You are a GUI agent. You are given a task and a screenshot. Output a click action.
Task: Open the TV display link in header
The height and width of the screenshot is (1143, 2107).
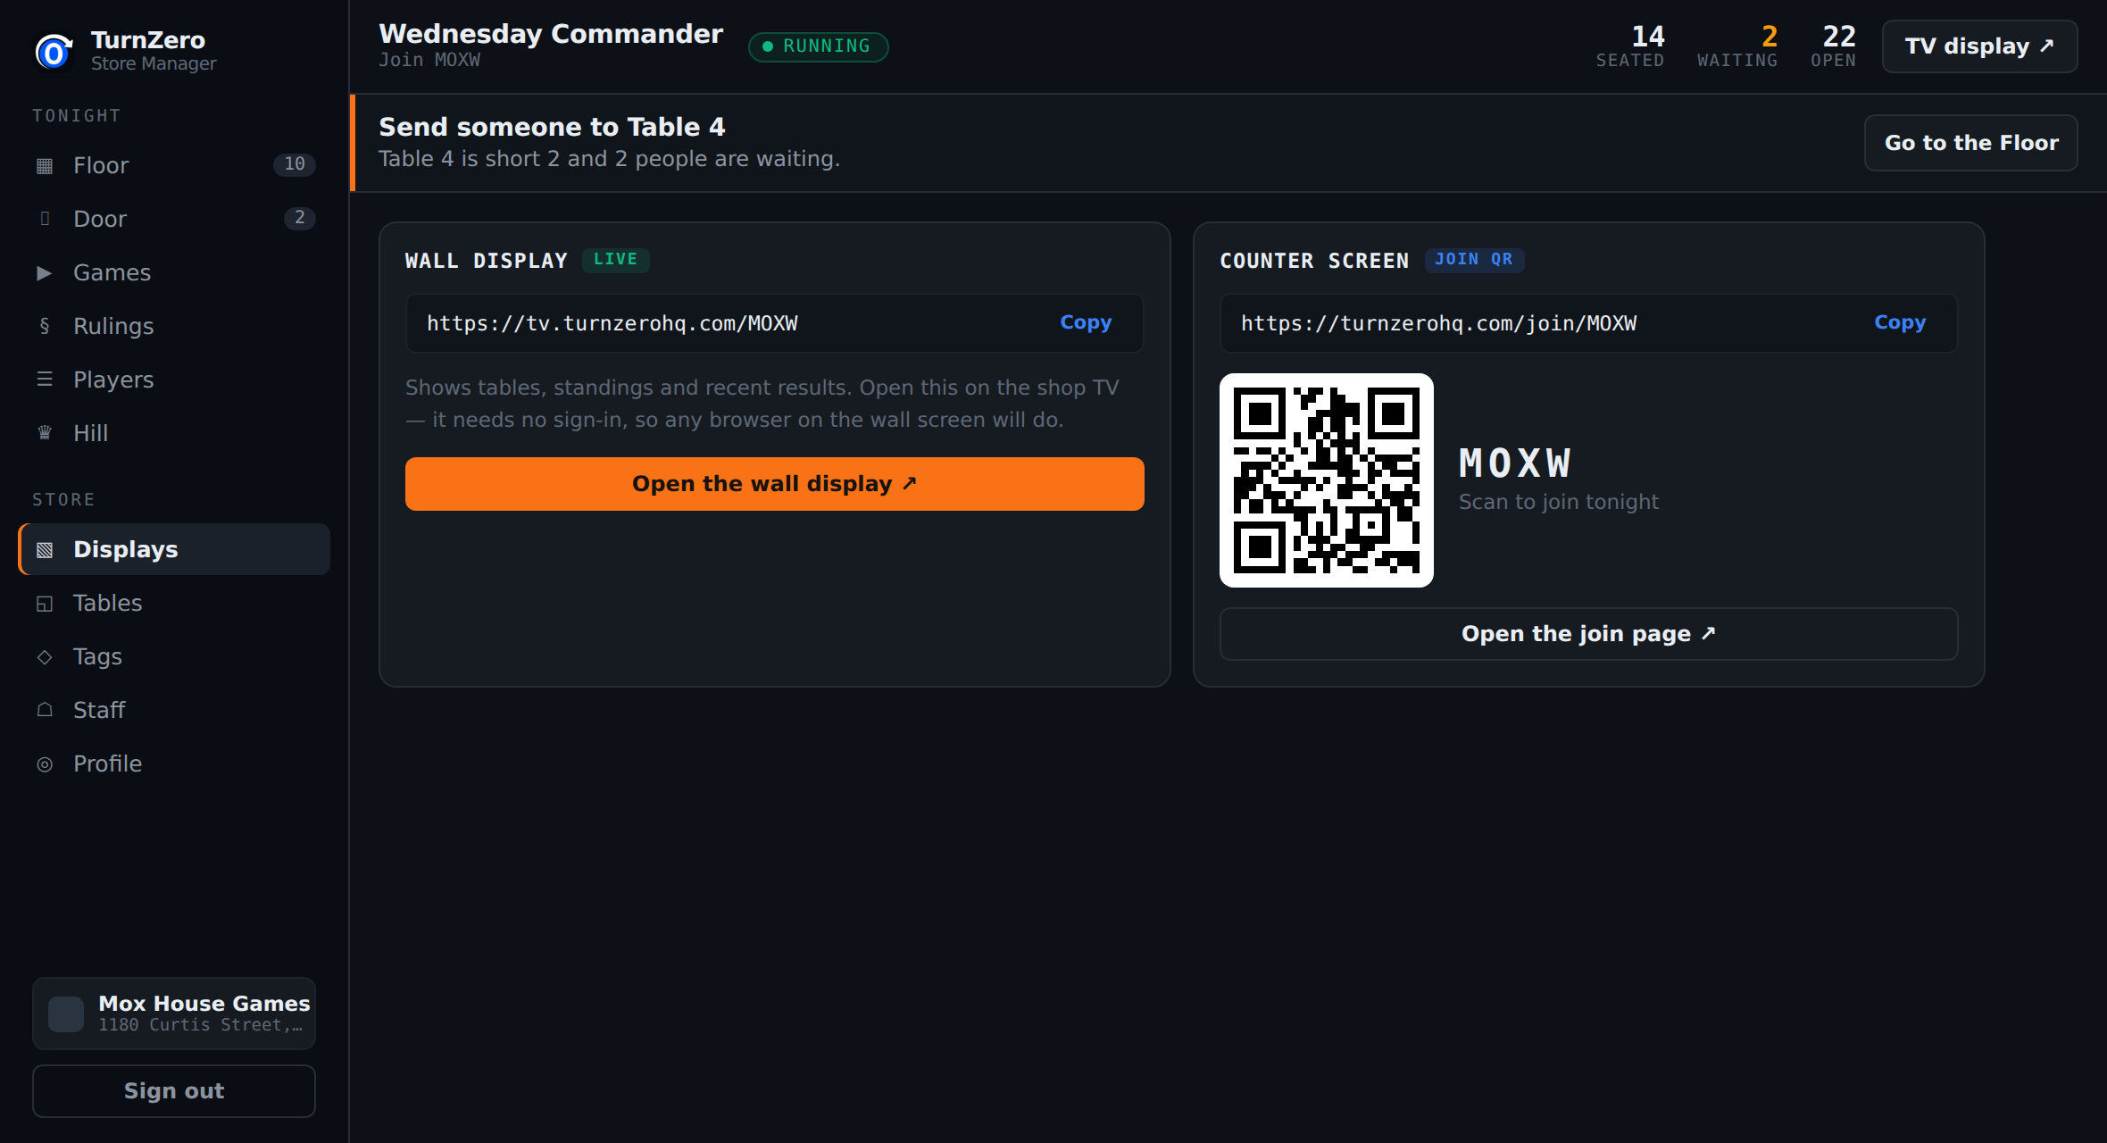1979,46
